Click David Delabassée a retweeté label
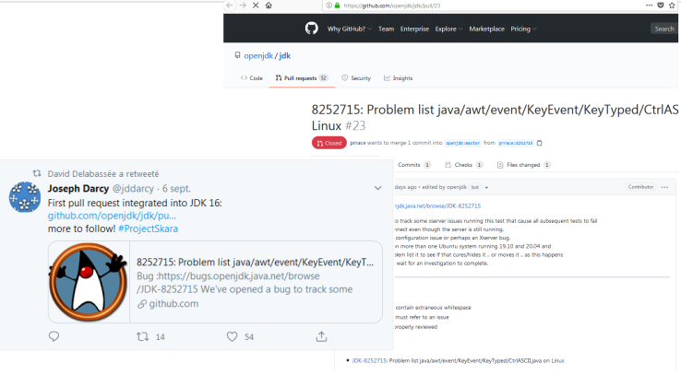Viewport: 681px width, 375px height. 103,174
